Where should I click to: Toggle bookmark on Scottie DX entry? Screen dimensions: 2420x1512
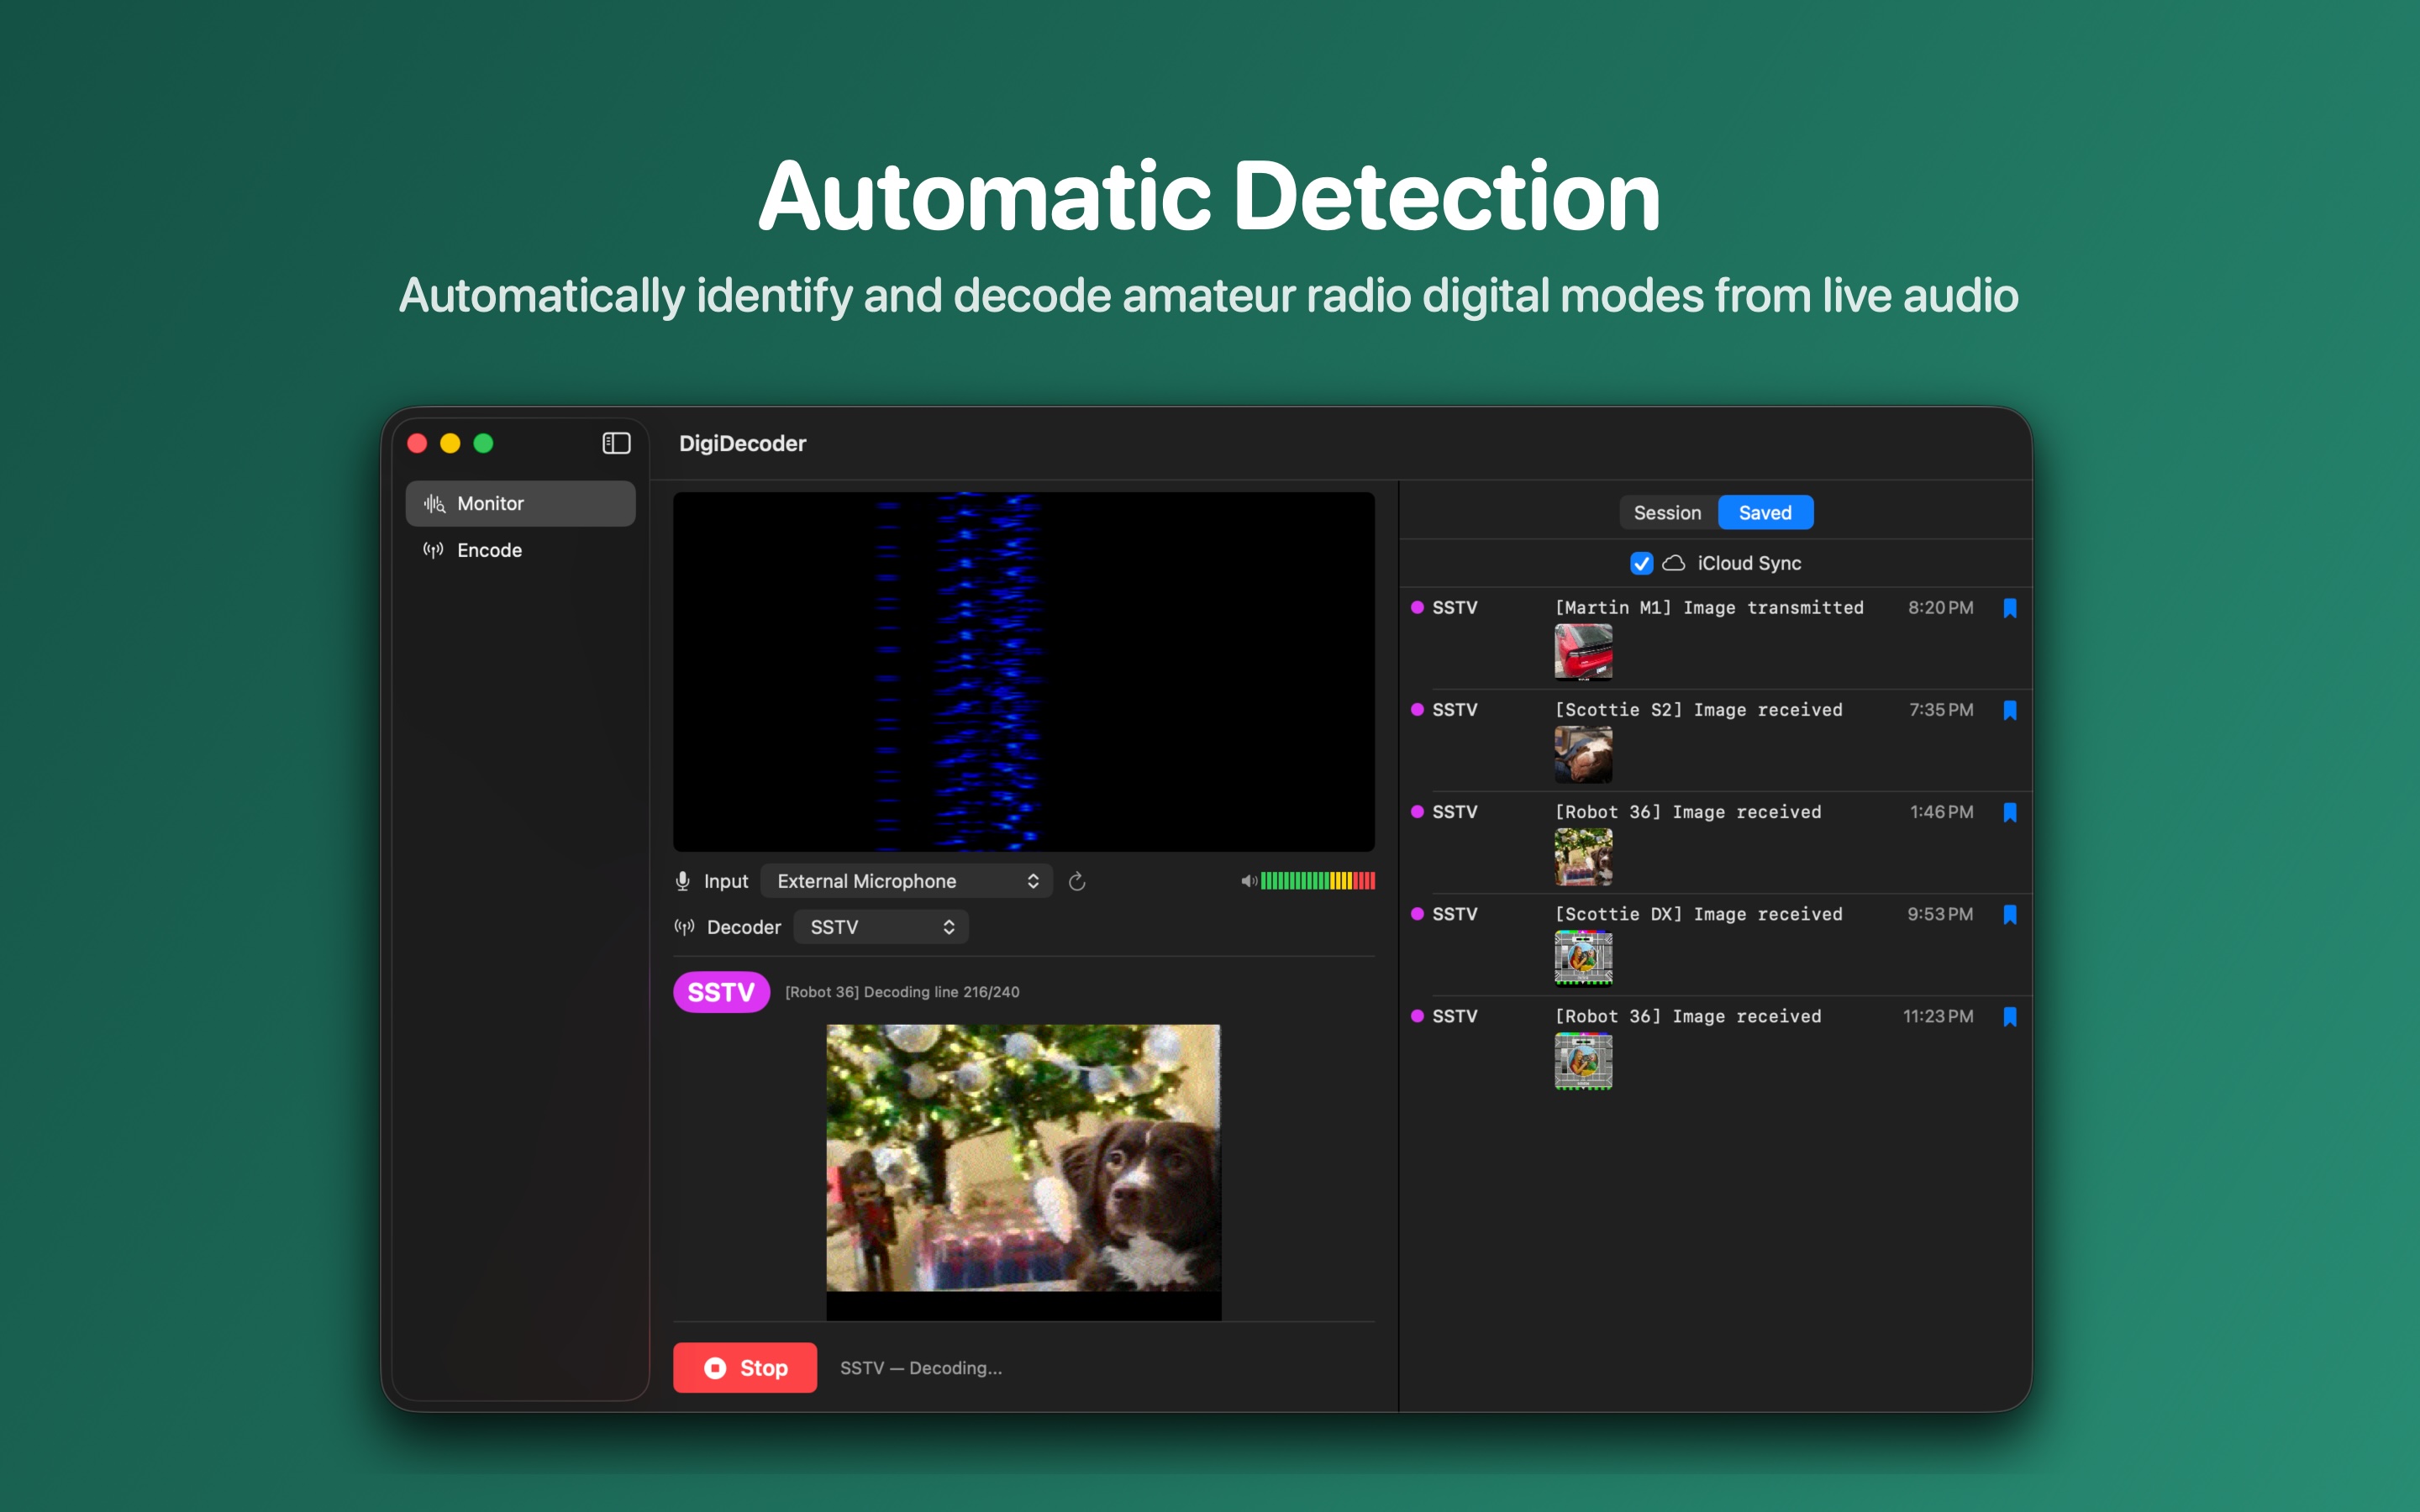pos(2010,914)
